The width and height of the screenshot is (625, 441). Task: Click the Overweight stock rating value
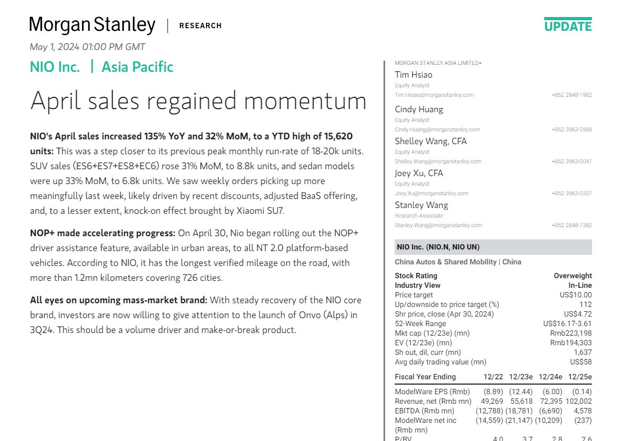[573, 276]
